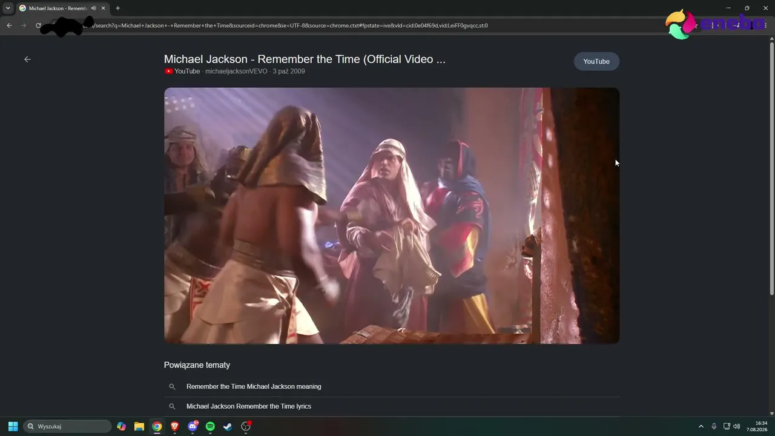Switch to Google Chrome in the taskbar
The width and height of the screenshot is (775, 436).
157,426
